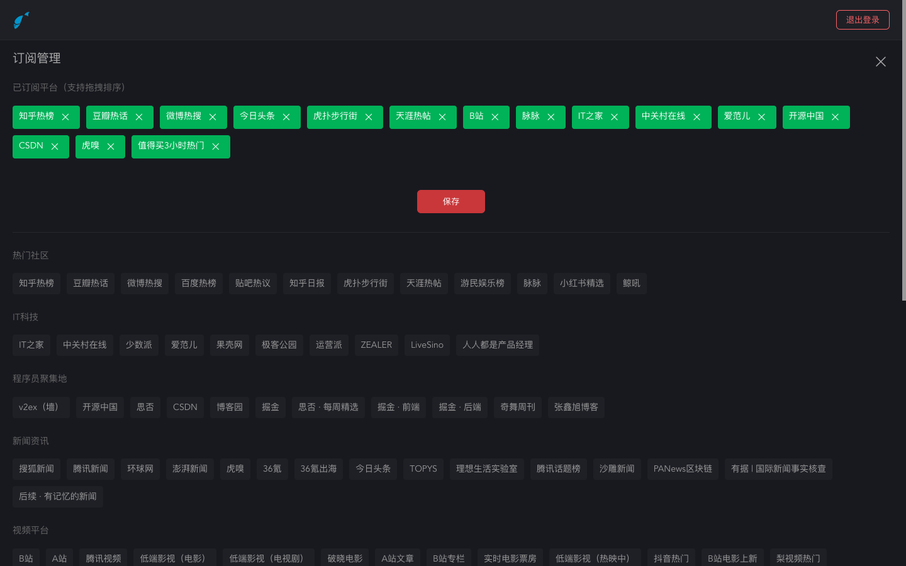Add v2ex（墙） platform option
Viewport: 906px width, 566px height.
click(x=41, y=408)
